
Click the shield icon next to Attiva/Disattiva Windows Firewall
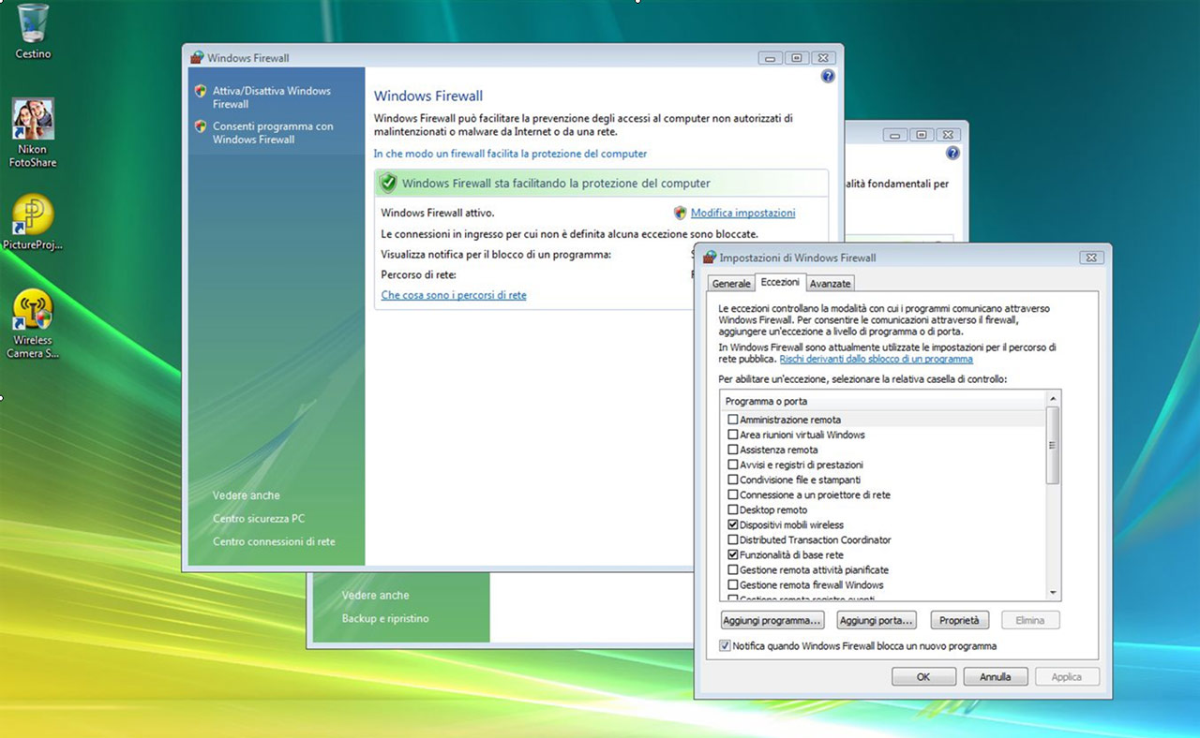pos(201,91)
